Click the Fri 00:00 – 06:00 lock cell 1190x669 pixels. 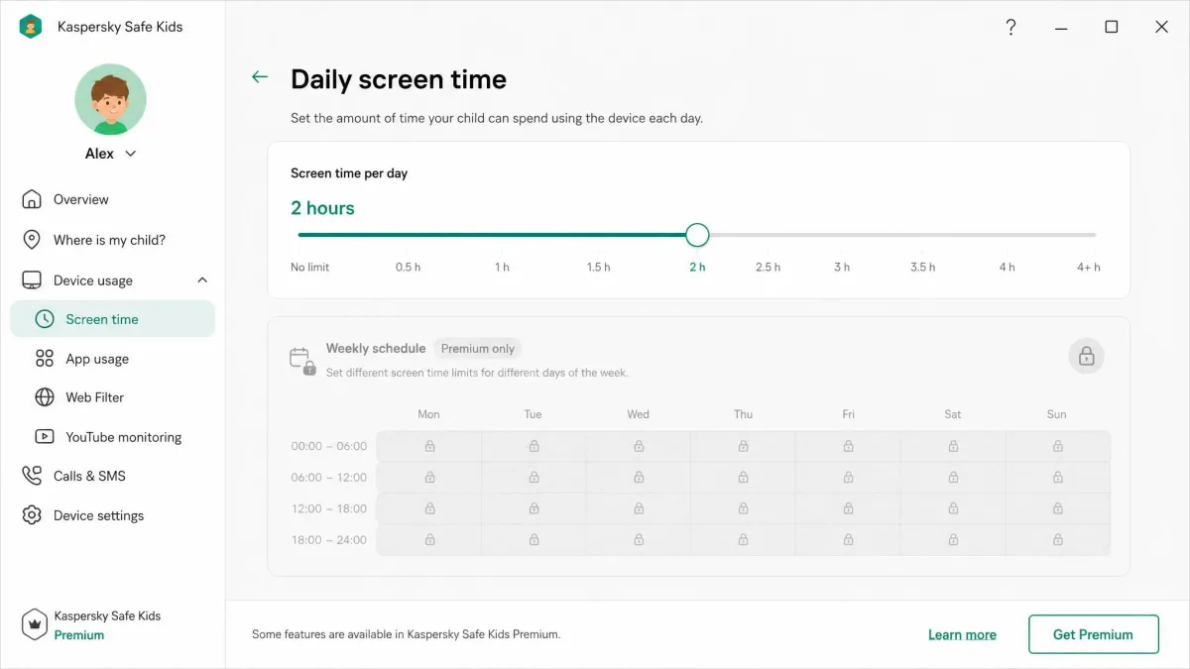pos(848,446)
